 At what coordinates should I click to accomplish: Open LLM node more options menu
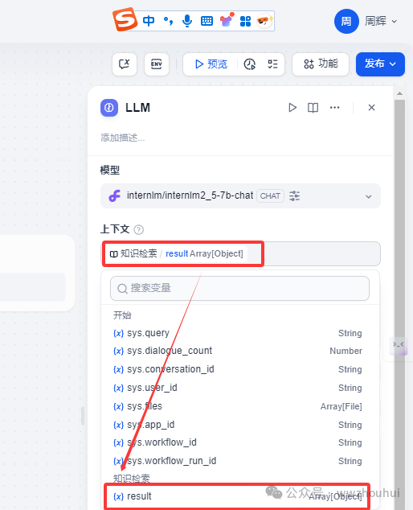click(x=335, y=108)
